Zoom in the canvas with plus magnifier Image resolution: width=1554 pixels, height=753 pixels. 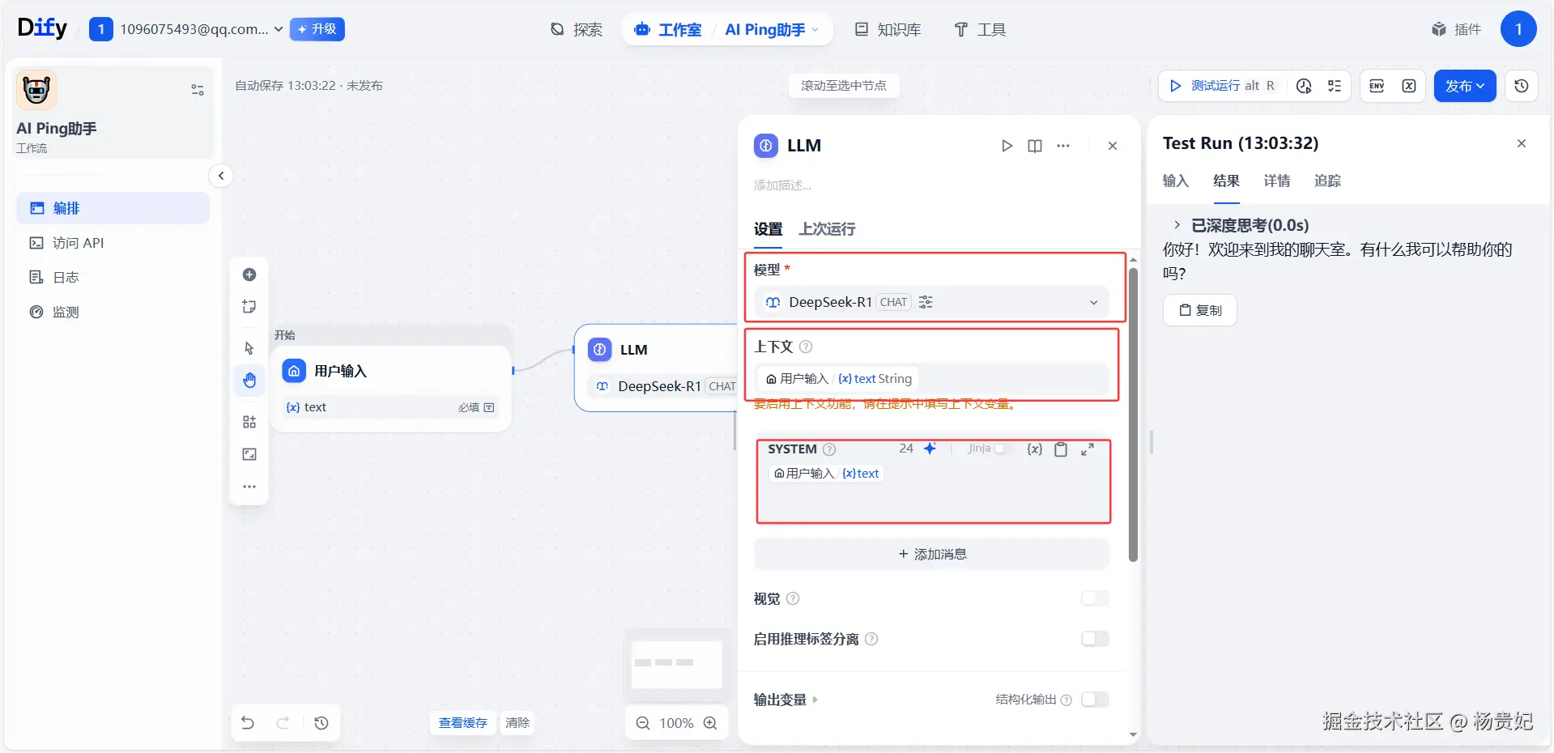(710, 723)
